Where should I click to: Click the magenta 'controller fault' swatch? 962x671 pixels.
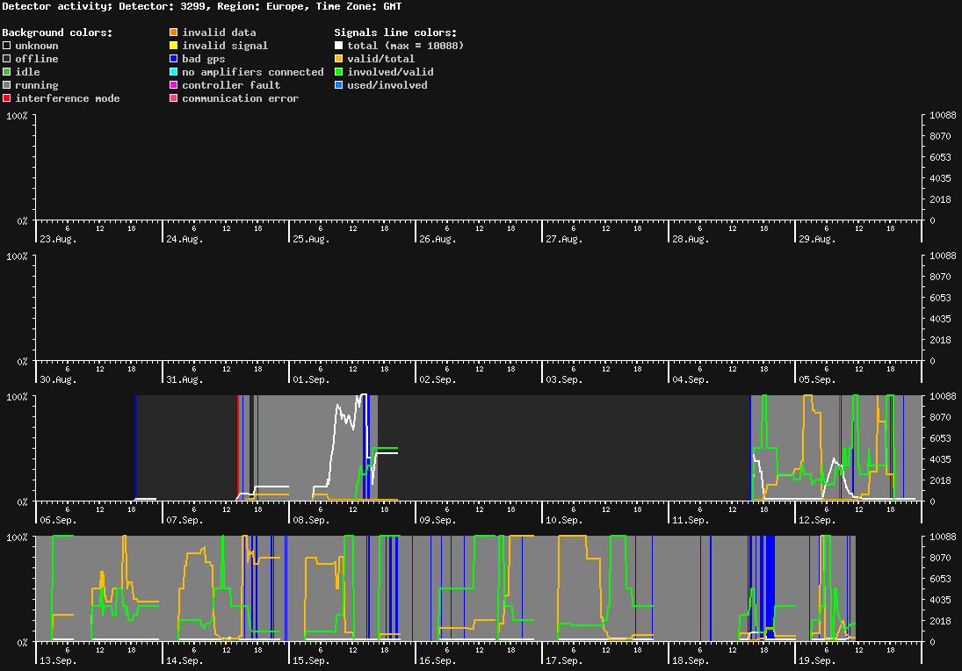174,85
